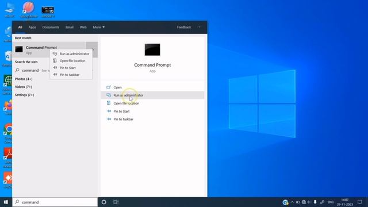Switch to the Documents search tab

[x=51, y=27]
